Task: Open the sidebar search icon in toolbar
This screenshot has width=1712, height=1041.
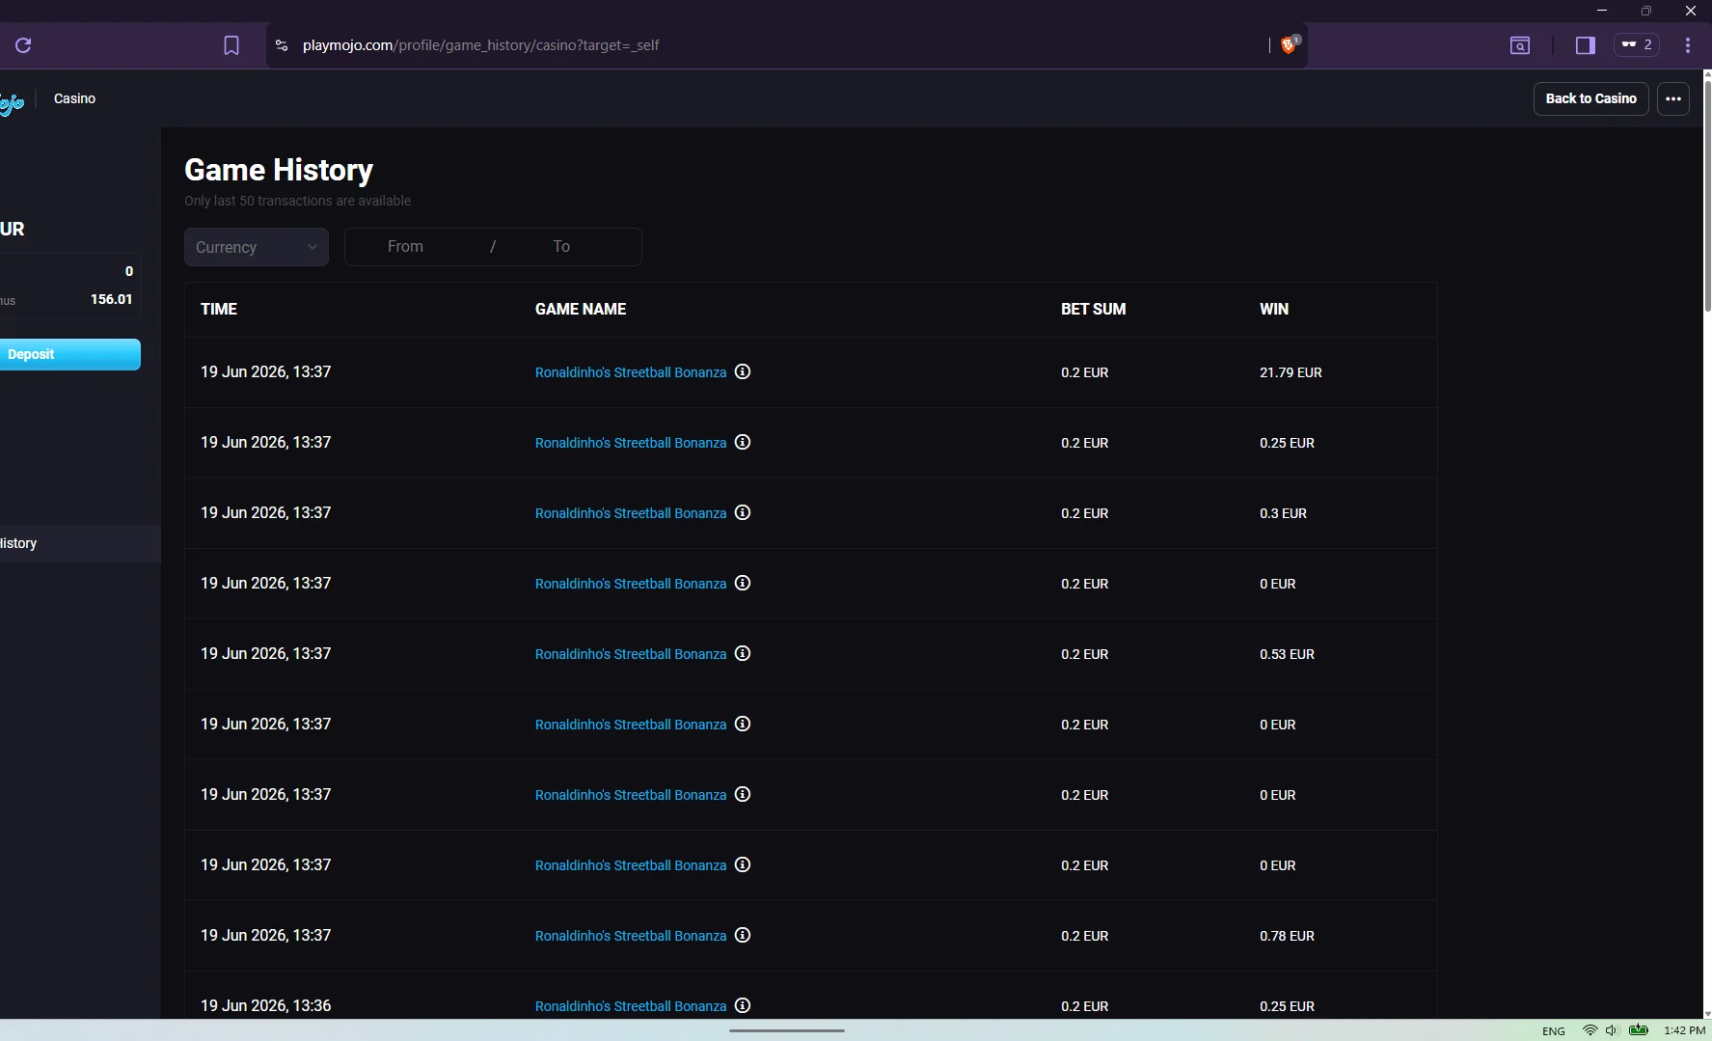Action: click(x=1520, y=45)
